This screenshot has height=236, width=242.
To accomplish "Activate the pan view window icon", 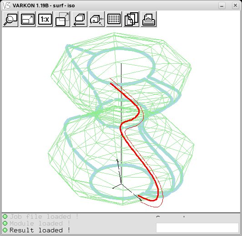I will pyautogui.click(x=62, y=19).
